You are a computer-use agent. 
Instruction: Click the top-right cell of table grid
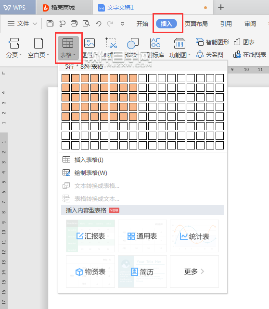pos(219,78)
